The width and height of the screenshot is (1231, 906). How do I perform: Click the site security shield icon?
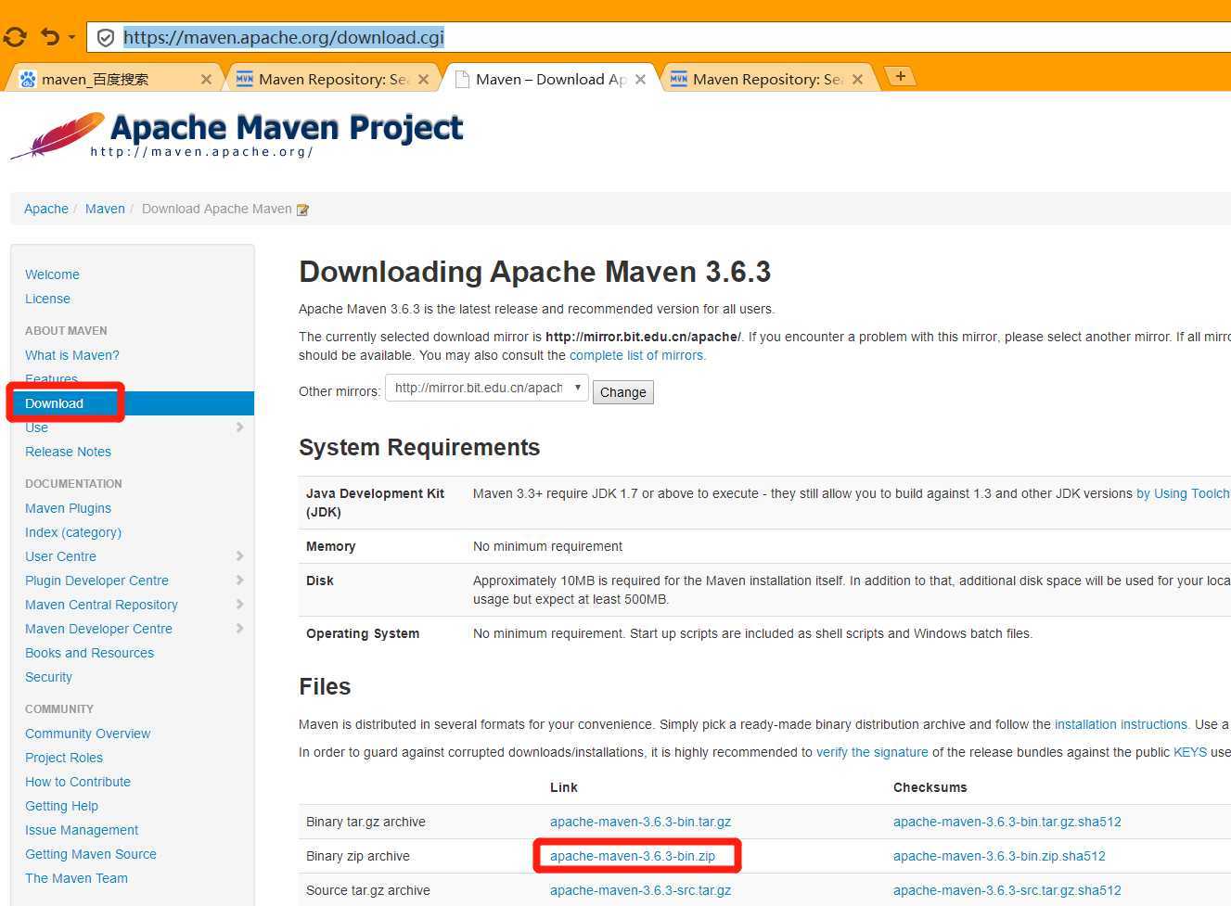click(106, 38)
